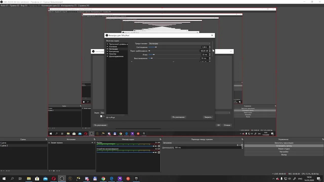Screen dimensions: 324x182
Task: Open the Файл menu
Action: pyautogui.click(x=4, y=6)
